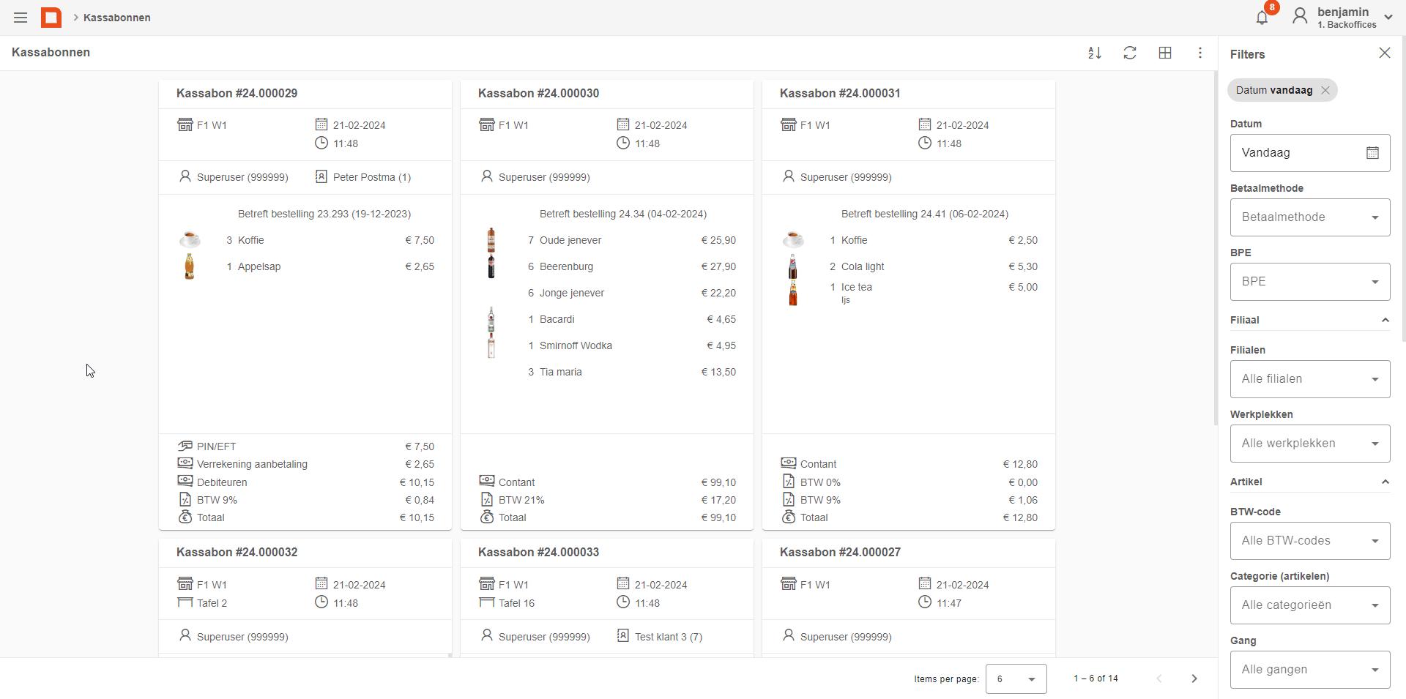Open the Alle filialen dropdown
The width and height of the screenshot is (1406, 699).
(1310, 379)
